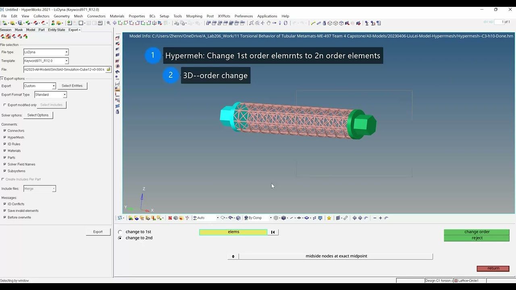Click the monitor display icon in the bottom toolbar
Screen dimensions: 516x290
[x=320, y=218]
